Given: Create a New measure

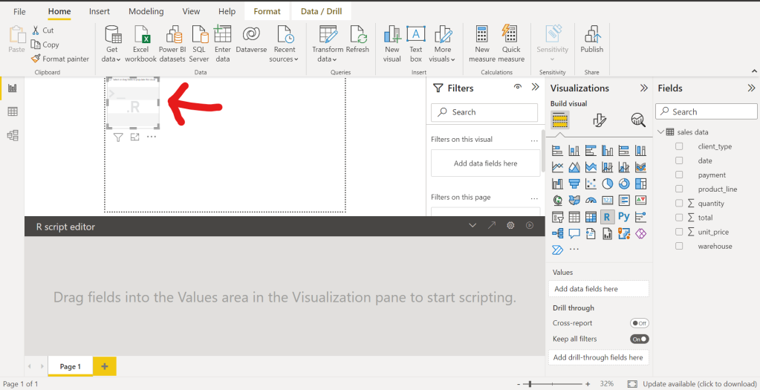Looking at the screenshot, I should coord(482,44).
